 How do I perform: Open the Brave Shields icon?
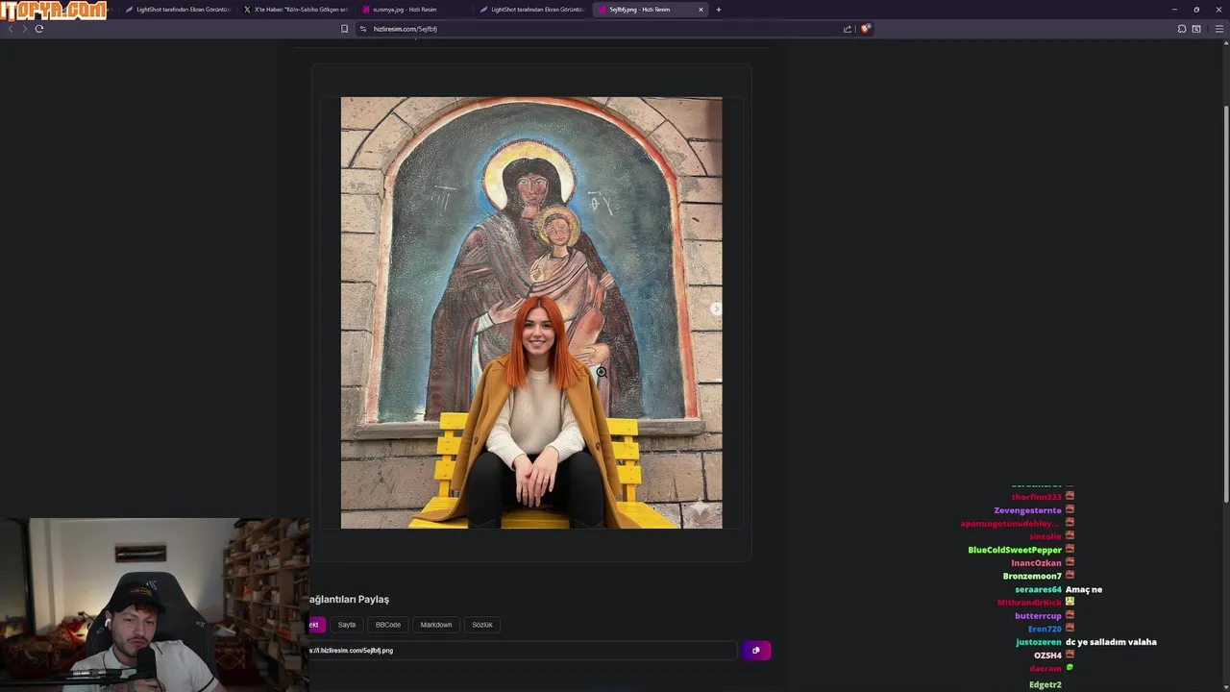tap(865, 29)
